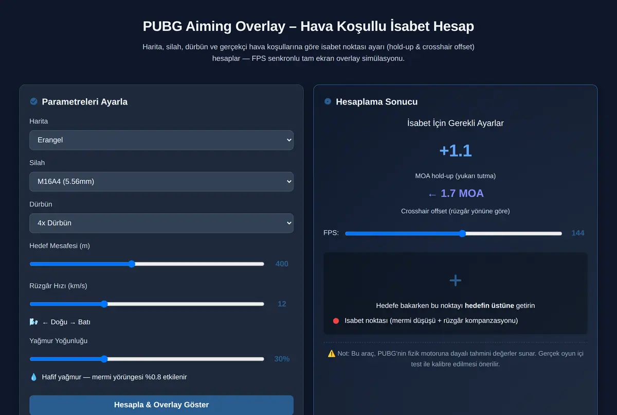Screen dimensions: 617x415
Task: Click the Hafif yağmur trajectory effect text
Action: click(114, 377)
